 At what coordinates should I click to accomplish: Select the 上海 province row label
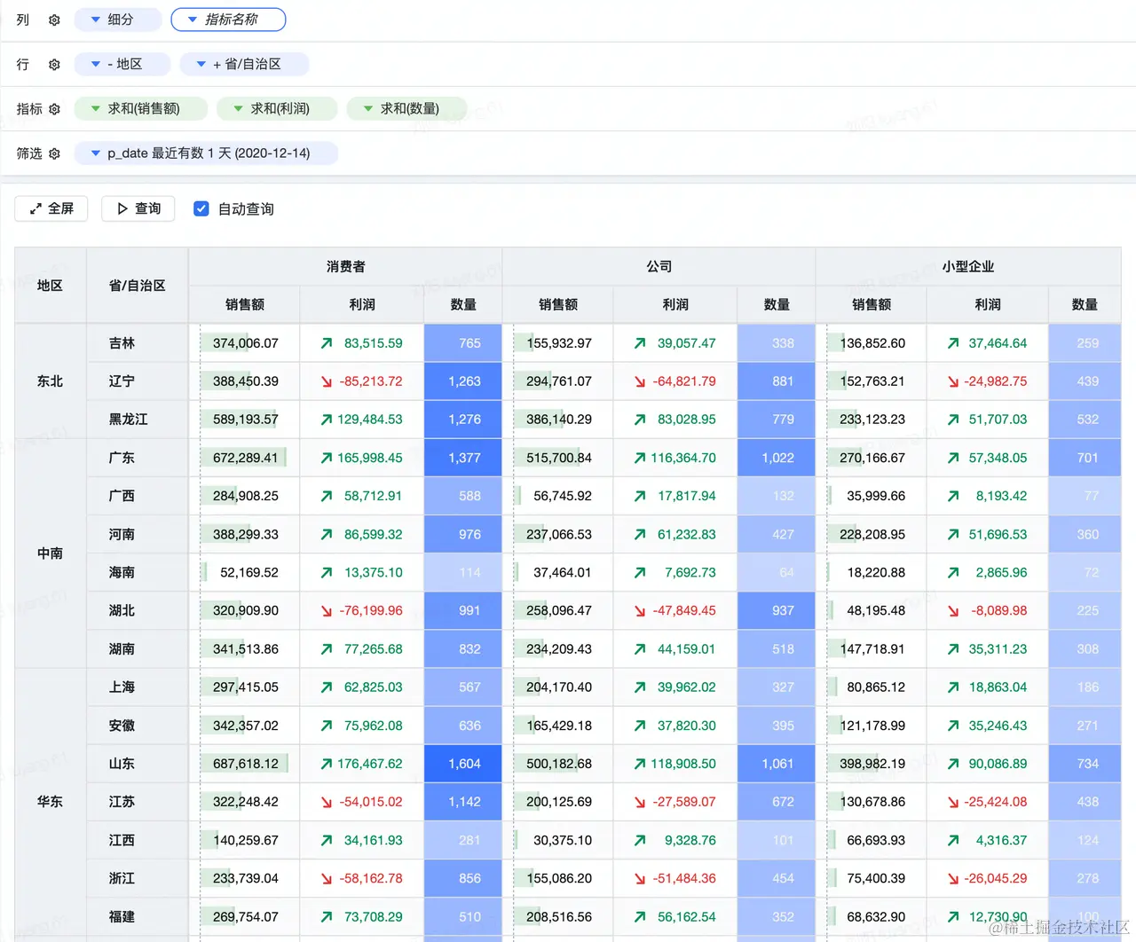[138, 687]
